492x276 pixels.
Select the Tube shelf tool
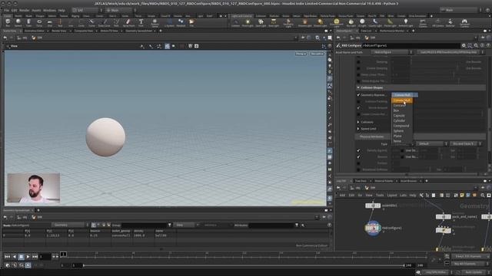coord(28,22)
